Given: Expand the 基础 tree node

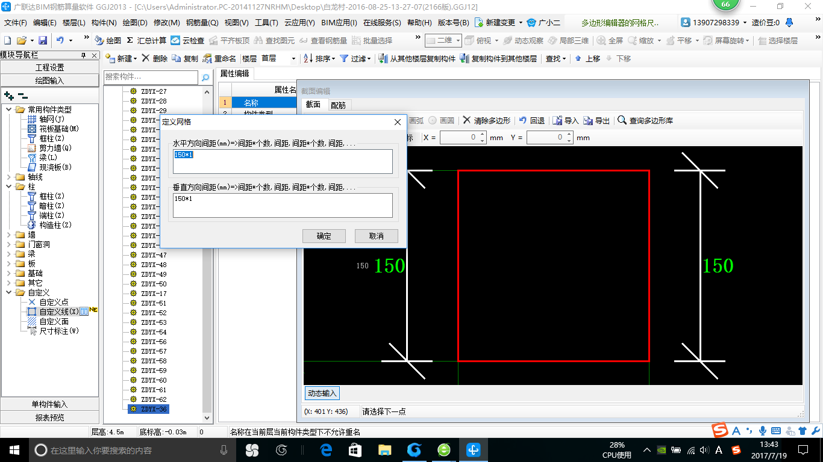Looking at the screenshot, I should 9,273.
